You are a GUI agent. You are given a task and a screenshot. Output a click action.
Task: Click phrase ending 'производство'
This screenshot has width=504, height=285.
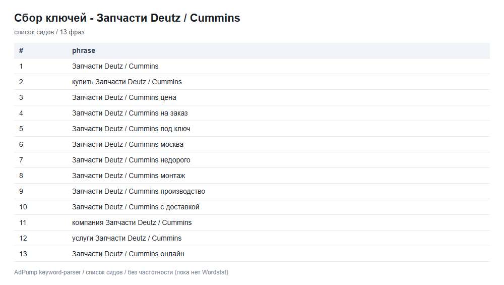(x=139, y=191)
